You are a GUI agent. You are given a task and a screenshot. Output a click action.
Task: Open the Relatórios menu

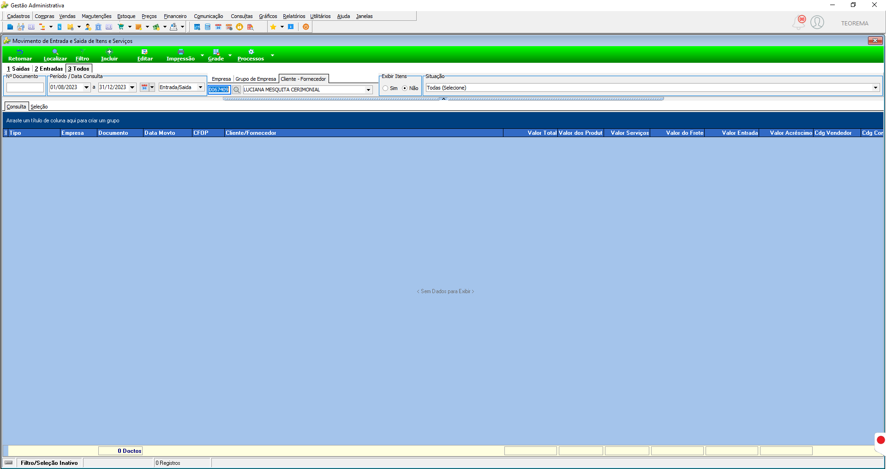coord(294,16)
